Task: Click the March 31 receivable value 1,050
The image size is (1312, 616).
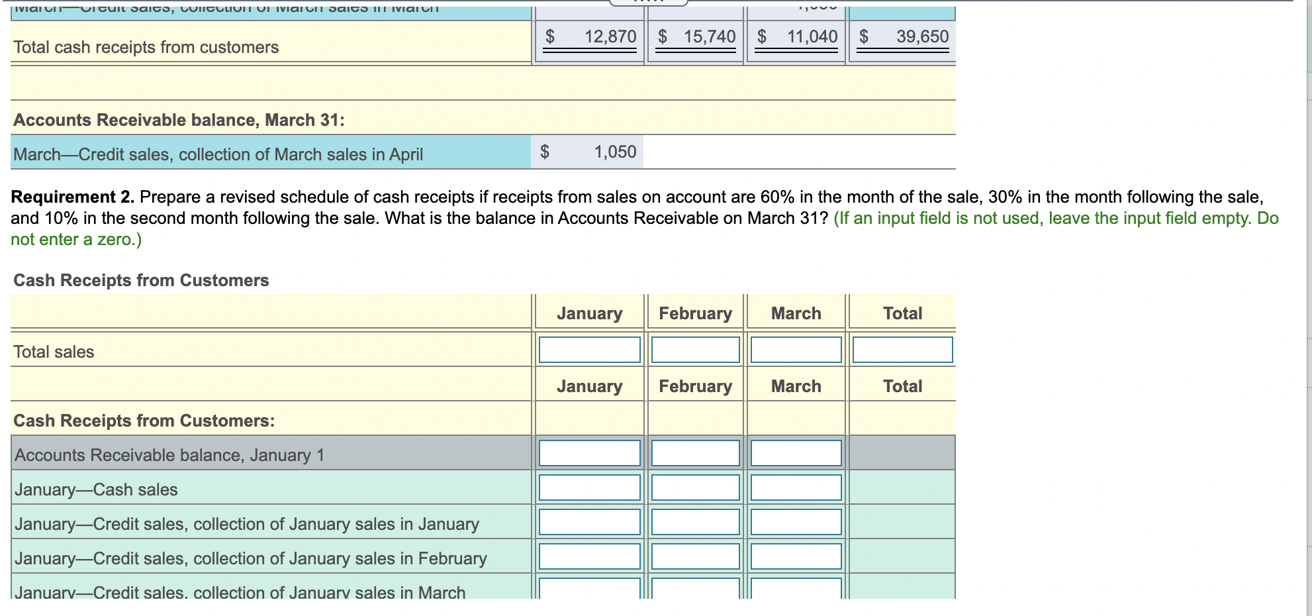Action: coord(615,152)
